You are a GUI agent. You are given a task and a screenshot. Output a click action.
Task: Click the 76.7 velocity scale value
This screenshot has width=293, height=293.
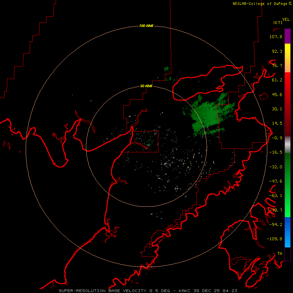[x=277, y=65]
